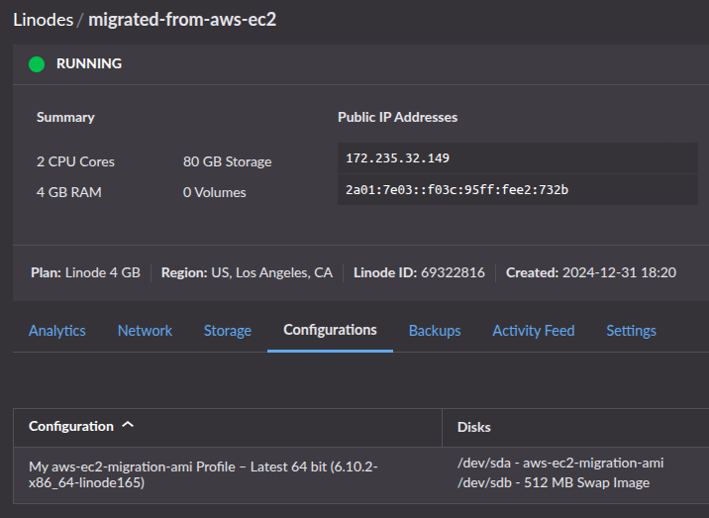Go to the Backups tab
Image resolution: width=709 pixels, height=518 pixels.
coord(435,331)
